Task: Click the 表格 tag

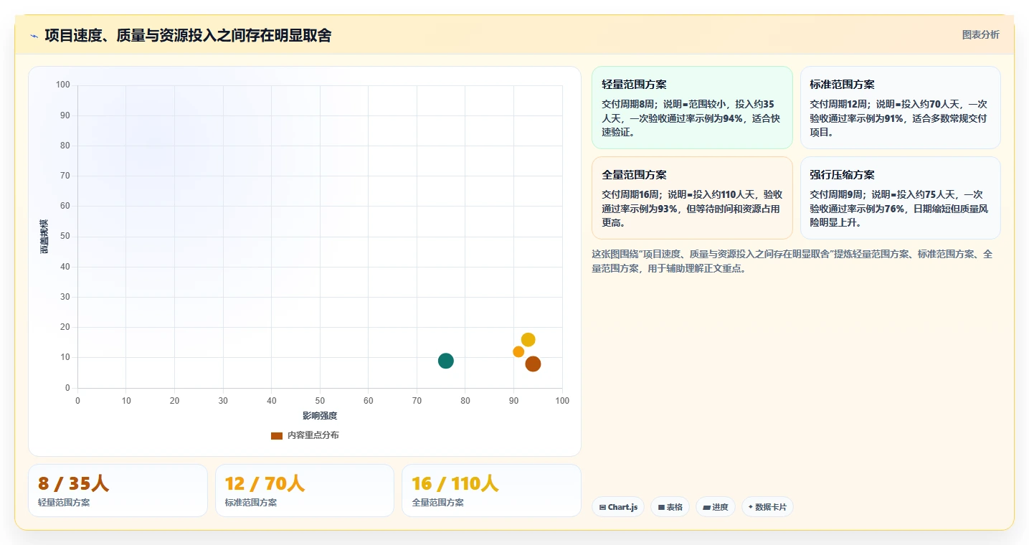Action: [670, 507]
